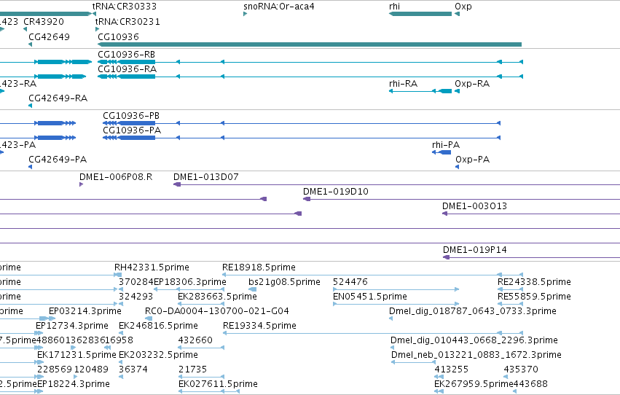Screen dimensions: 620x395
Task: Select the RE55859.5prime EST label
Action: click(534, 297)
